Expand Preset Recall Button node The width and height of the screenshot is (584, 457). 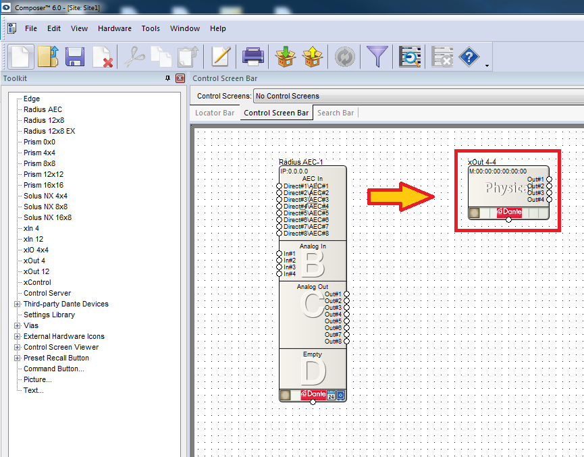tap(17, 358)
